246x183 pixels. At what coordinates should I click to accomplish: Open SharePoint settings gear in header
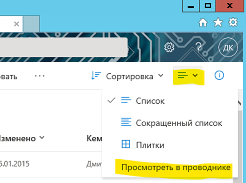click(169, 47)
